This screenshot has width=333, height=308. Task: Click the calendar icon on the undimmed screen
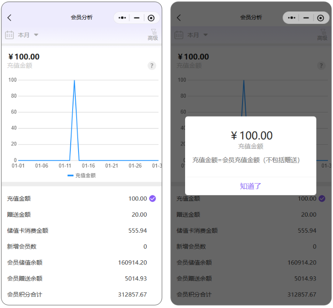10,35
